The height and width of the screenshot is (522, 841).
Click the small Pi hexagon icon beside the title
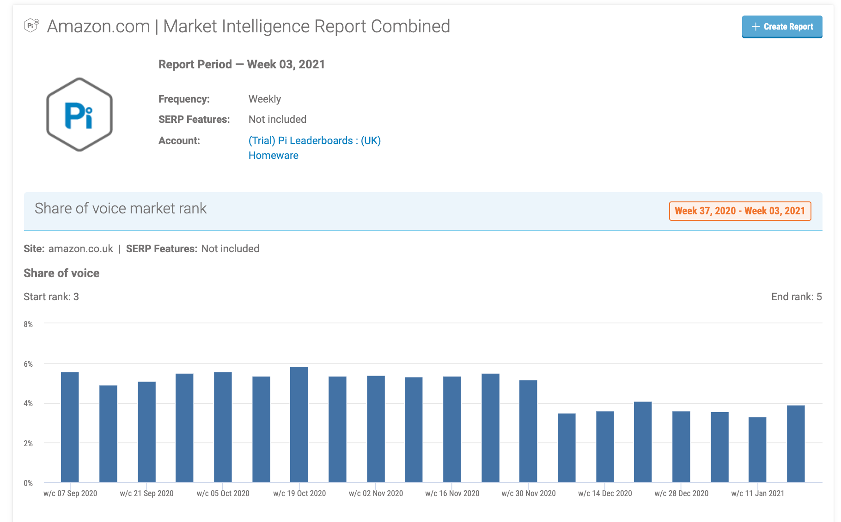click(31, 25)
